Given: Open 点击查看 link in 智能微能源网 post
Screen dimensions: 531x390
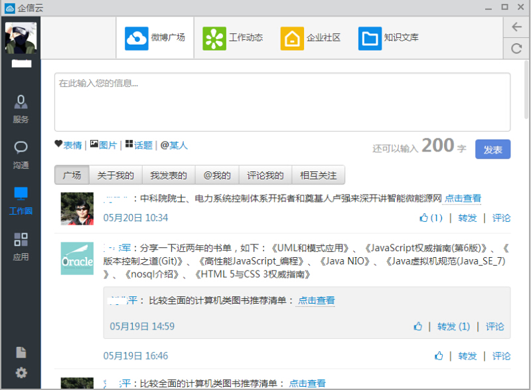Looking at the screenshot, I should [x=463, y=198].
